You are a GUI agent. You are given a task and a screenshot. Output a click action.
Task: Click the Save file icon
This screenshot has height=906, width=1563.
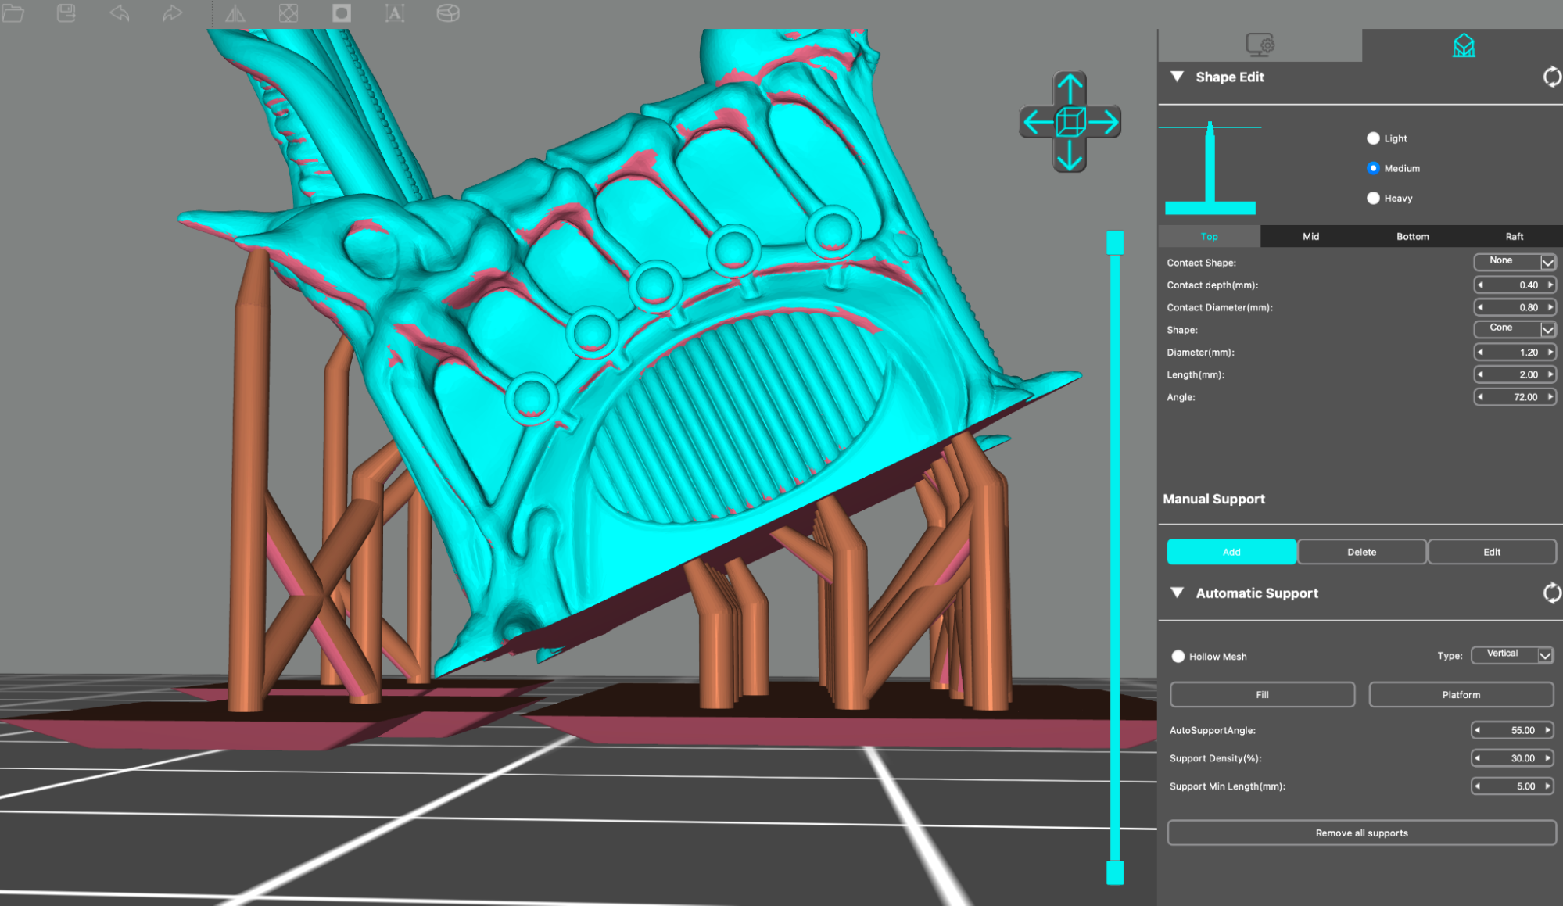66,13
